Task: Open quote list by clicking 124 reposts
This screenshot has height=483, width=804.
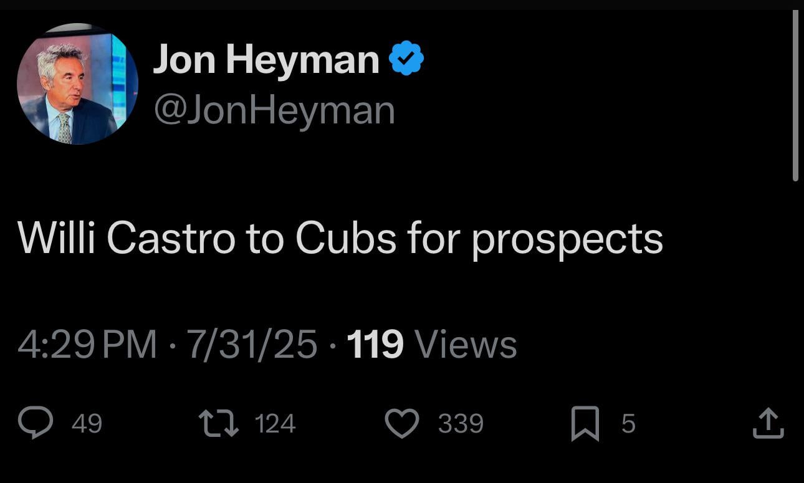Action: coord(275,424)
